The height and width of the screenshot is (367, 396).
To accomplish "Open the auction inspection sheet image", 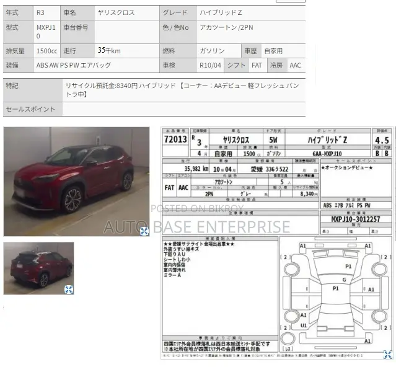I will (x=277, y=243).
